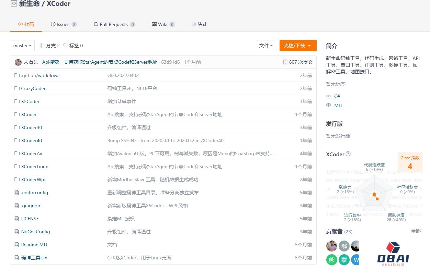Click folder icon for XCoder30
430x270 pixels.
(x=17, y=127)
